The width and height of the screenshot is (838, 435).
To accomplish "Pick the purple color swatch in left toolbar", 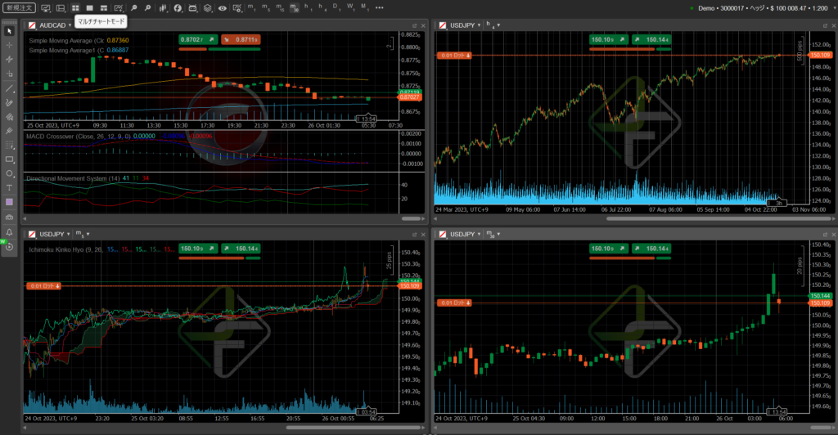I will [x=9, y=202].
